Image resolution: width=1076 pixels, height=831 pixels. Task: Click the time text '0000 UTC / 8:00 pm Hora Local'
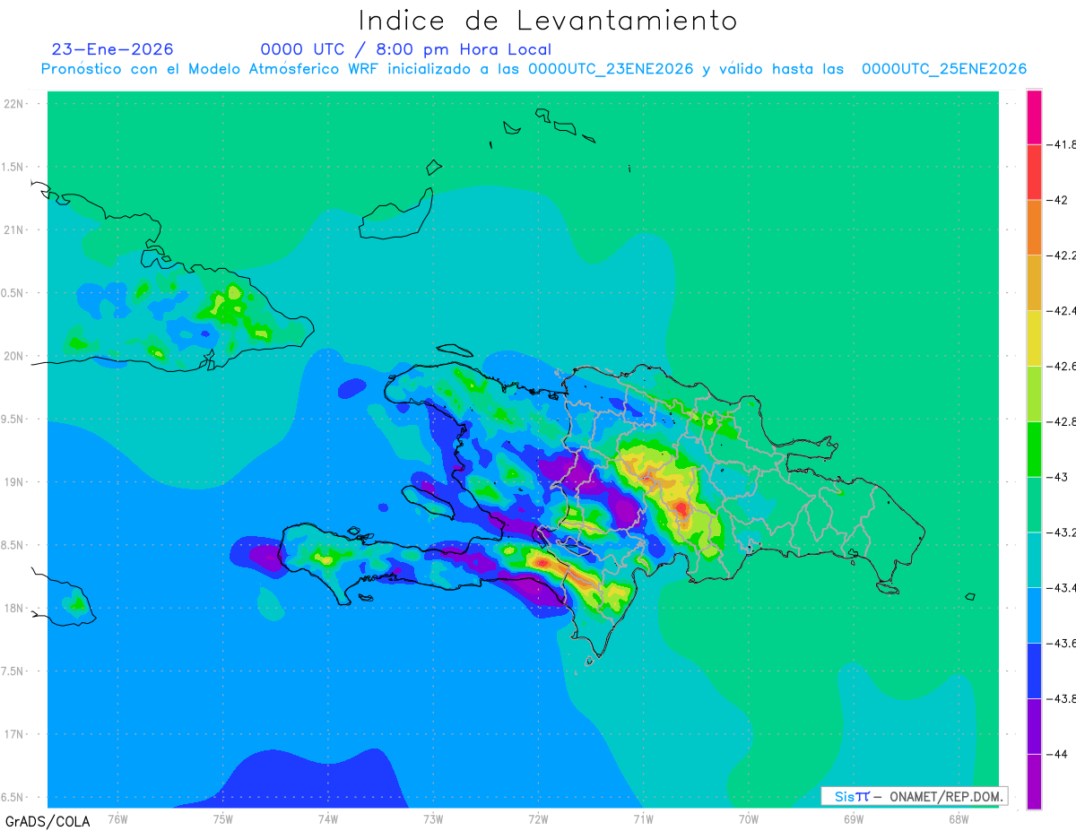tap(406, 49)
